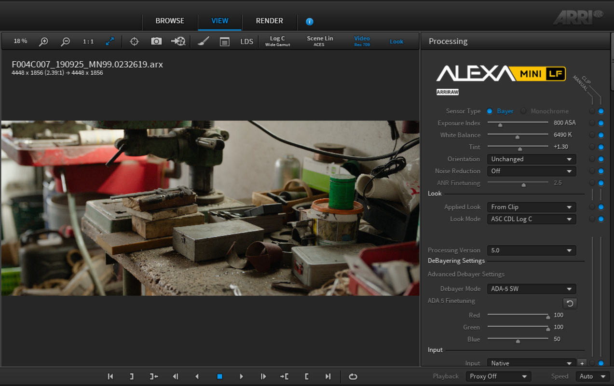Switch to the RENDER tab
The image size is (614, 386).
coord(269,21)
